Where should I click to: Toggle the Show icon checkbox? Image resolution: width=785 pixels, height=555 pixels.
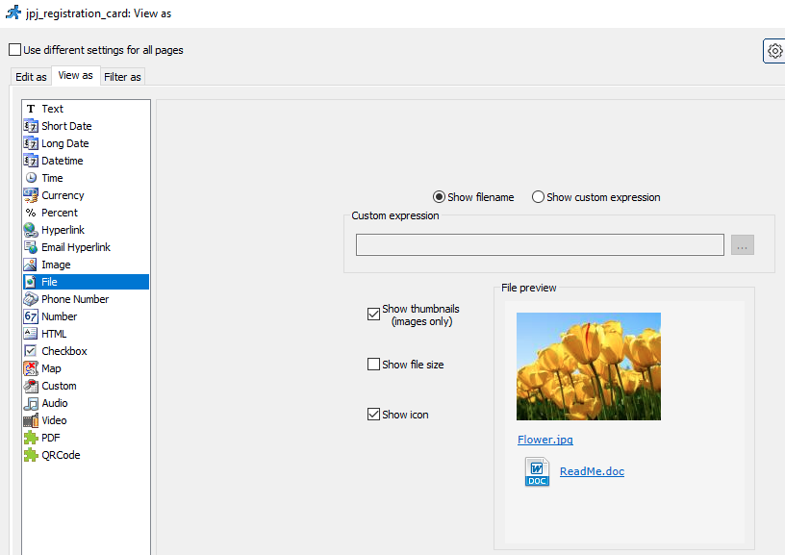tap(373, 415)
